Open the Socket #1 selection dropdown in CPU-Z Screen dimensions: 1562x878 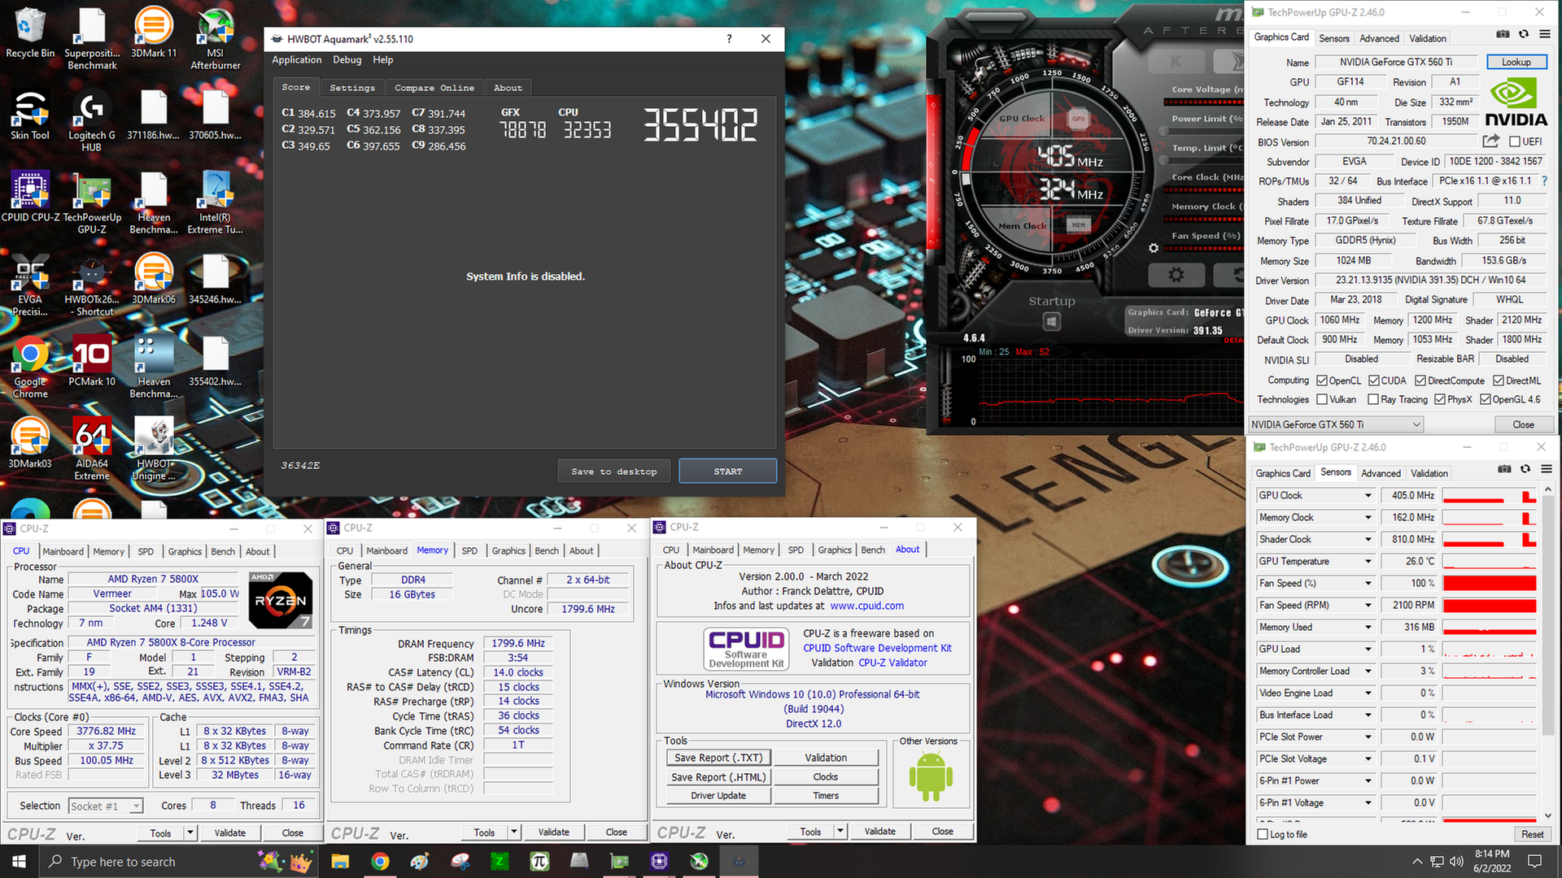click(106, 806)
